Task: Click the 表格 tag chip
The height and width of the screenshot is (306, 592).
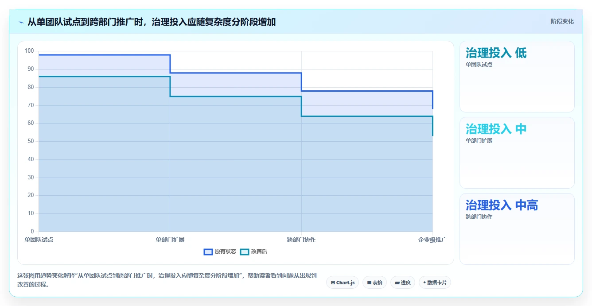Action: click(x=374, y=283)
